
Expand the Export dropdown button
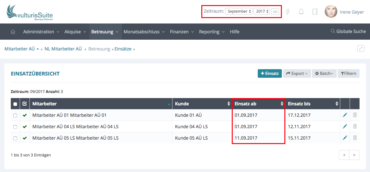point(297,74)
